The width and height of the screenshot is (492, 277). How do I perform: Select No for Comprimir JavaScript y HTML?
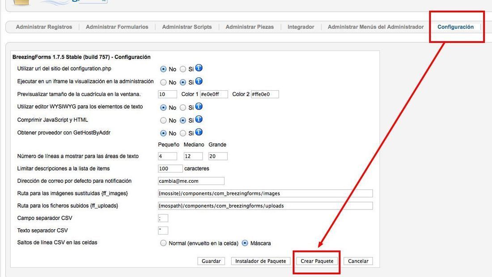(163, 120)
